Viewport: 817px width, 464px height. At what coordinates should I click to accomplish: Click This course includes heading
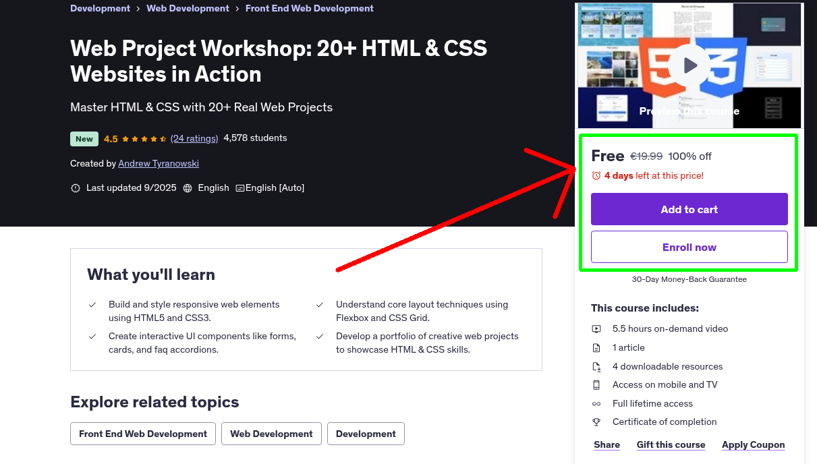645,308
